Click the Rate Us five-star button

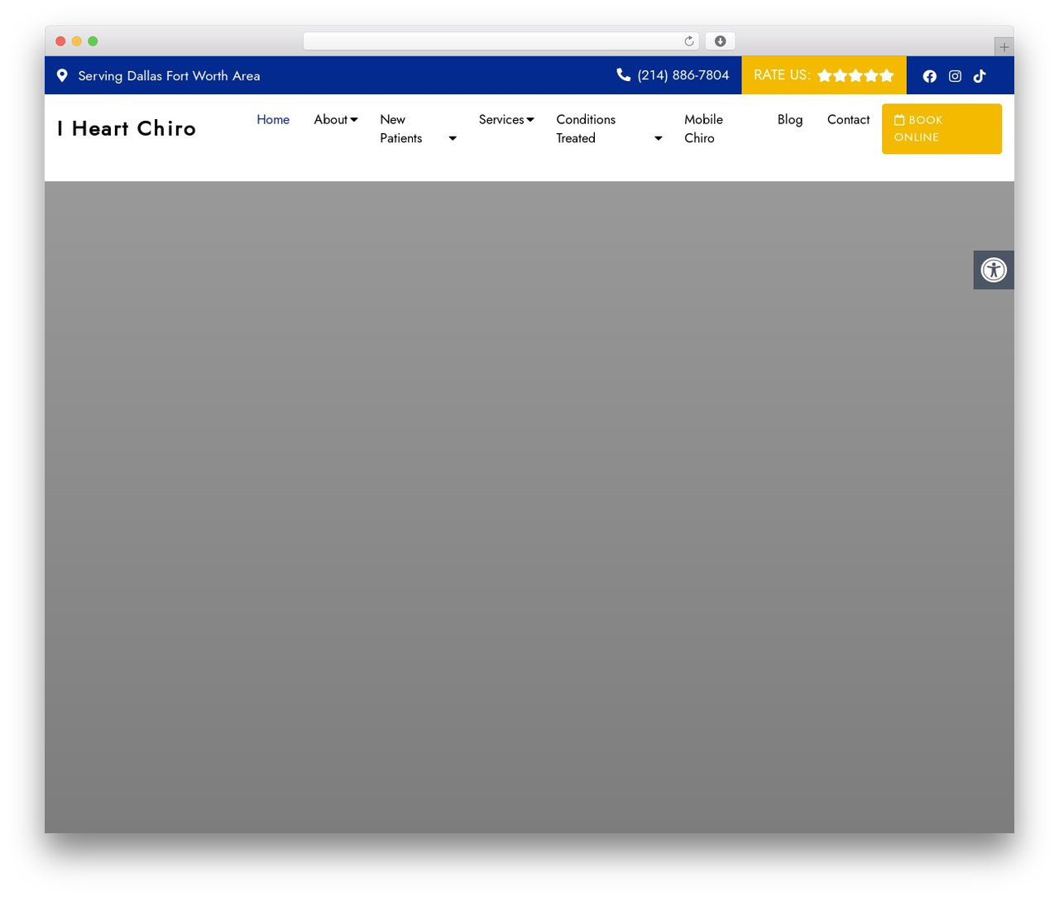pos(824,75)
